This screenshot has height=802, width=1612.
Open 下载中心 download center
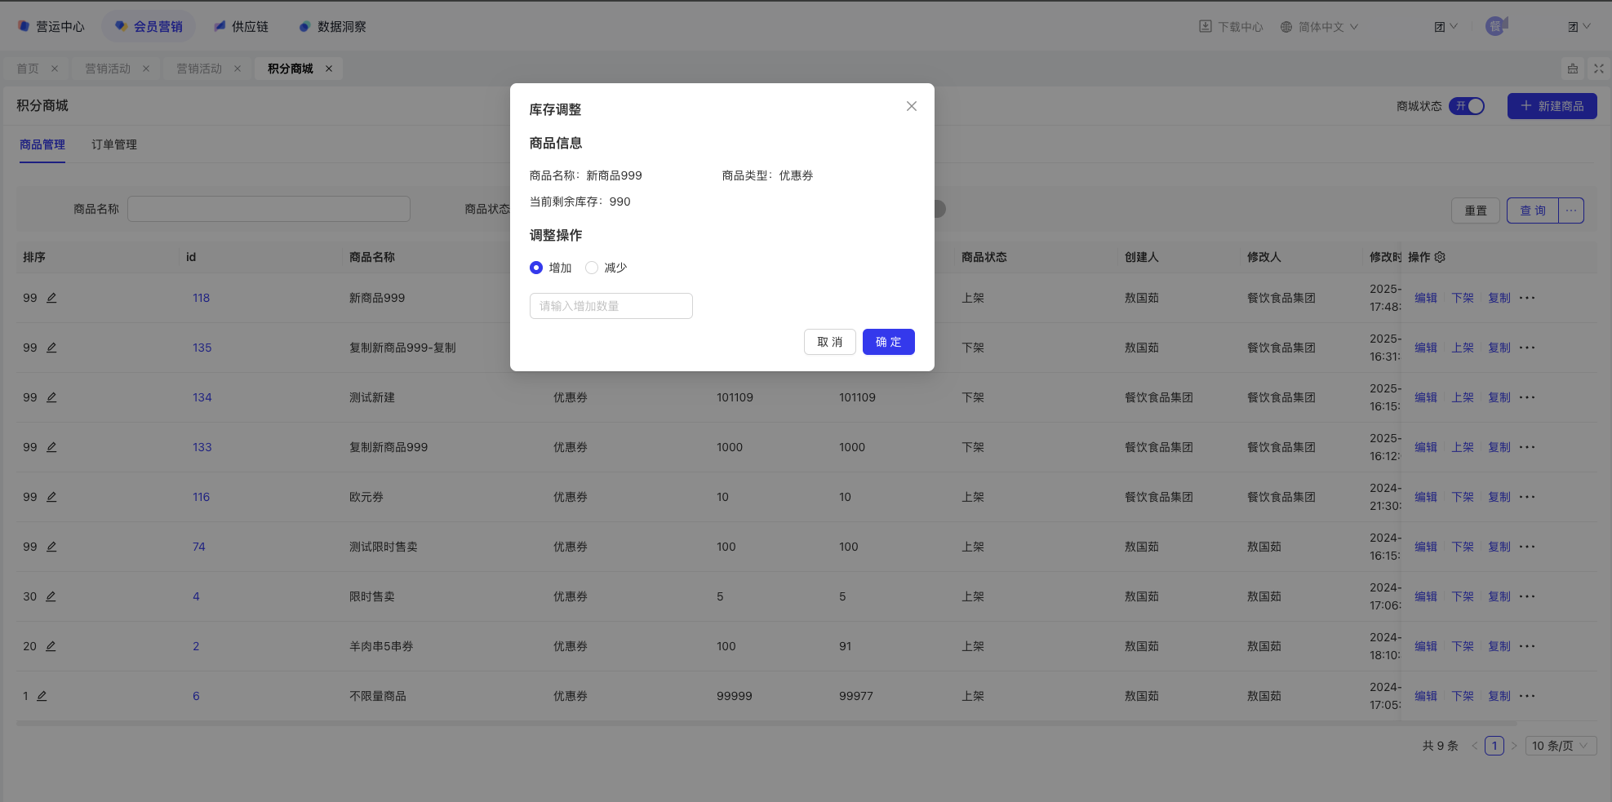coord(1231,27)
